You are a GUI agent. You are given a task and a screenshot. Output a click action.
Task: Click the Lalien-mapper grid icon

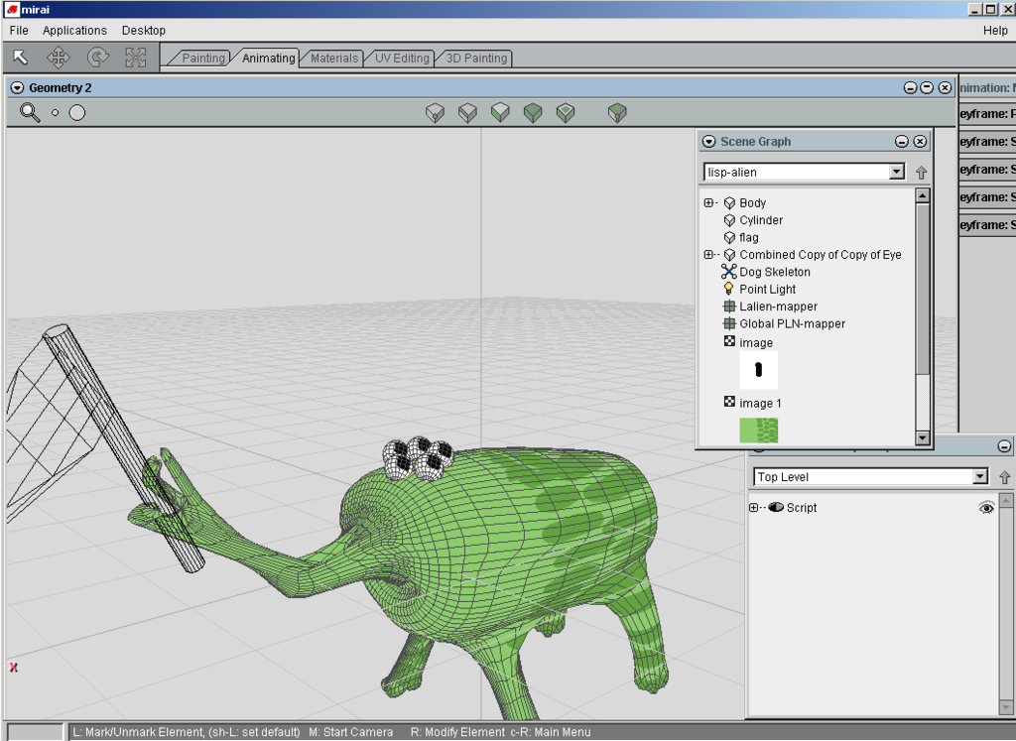729,307
